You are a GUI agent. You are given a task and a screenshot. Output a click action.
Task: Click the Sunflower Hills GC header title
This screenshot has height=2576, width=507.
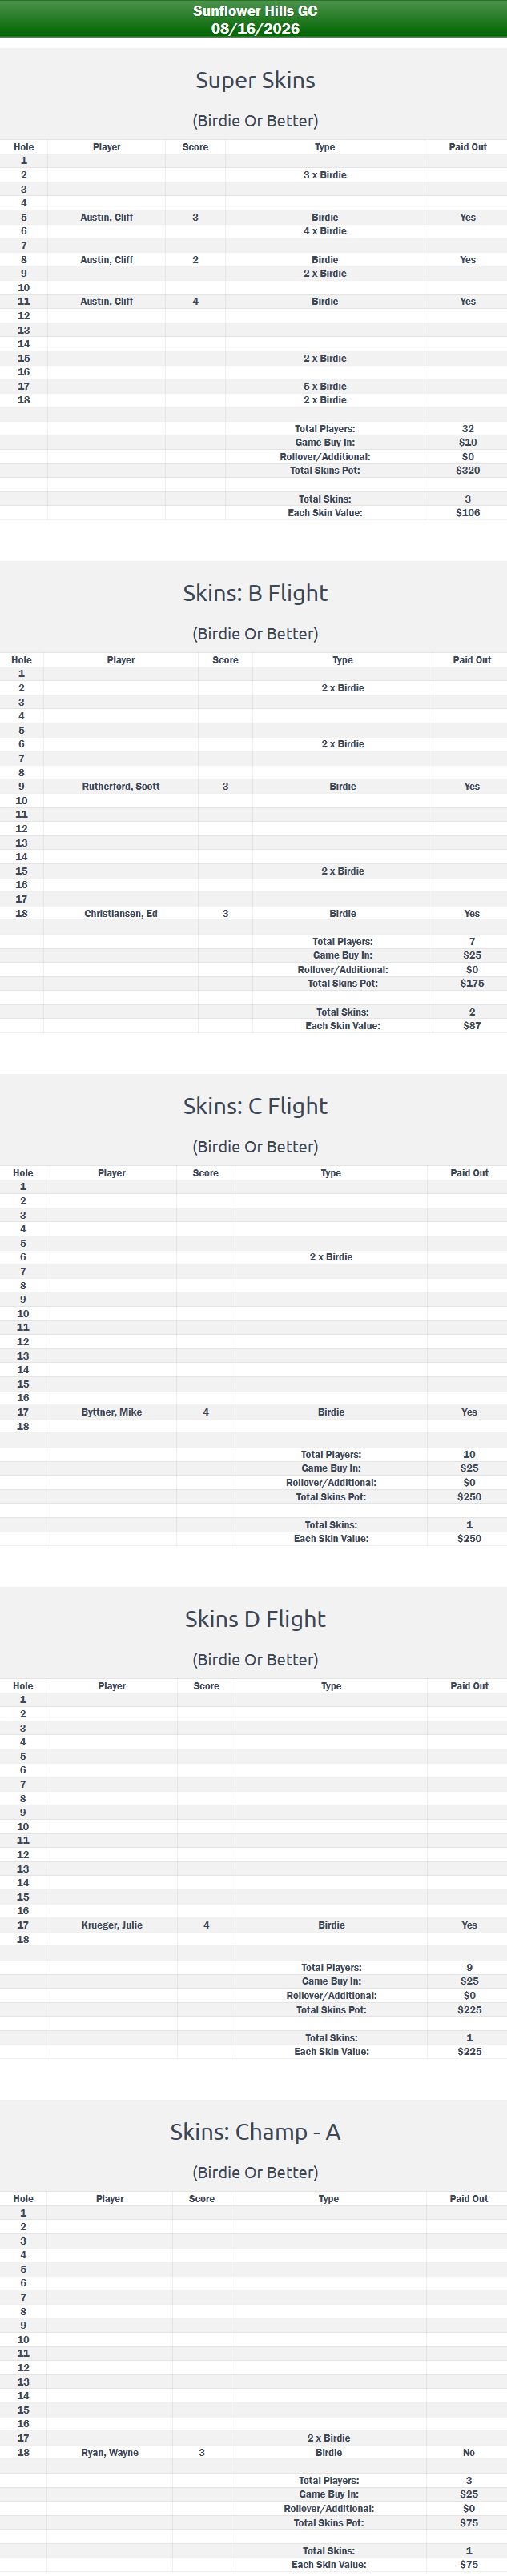pyautogui.click(x=255, y=11)
